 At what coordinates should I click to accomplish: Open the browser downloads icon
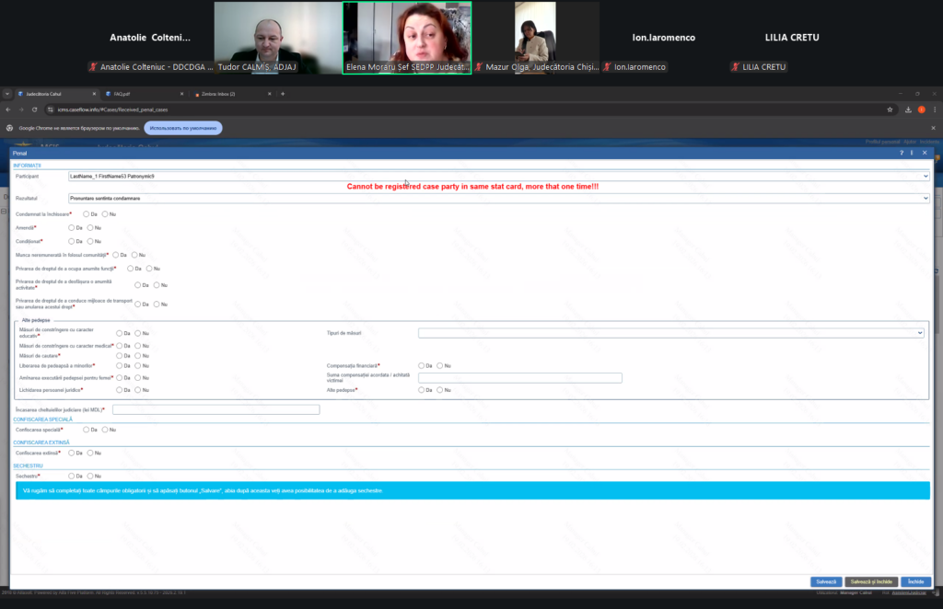pyautogui.click(x=909, y=109)
